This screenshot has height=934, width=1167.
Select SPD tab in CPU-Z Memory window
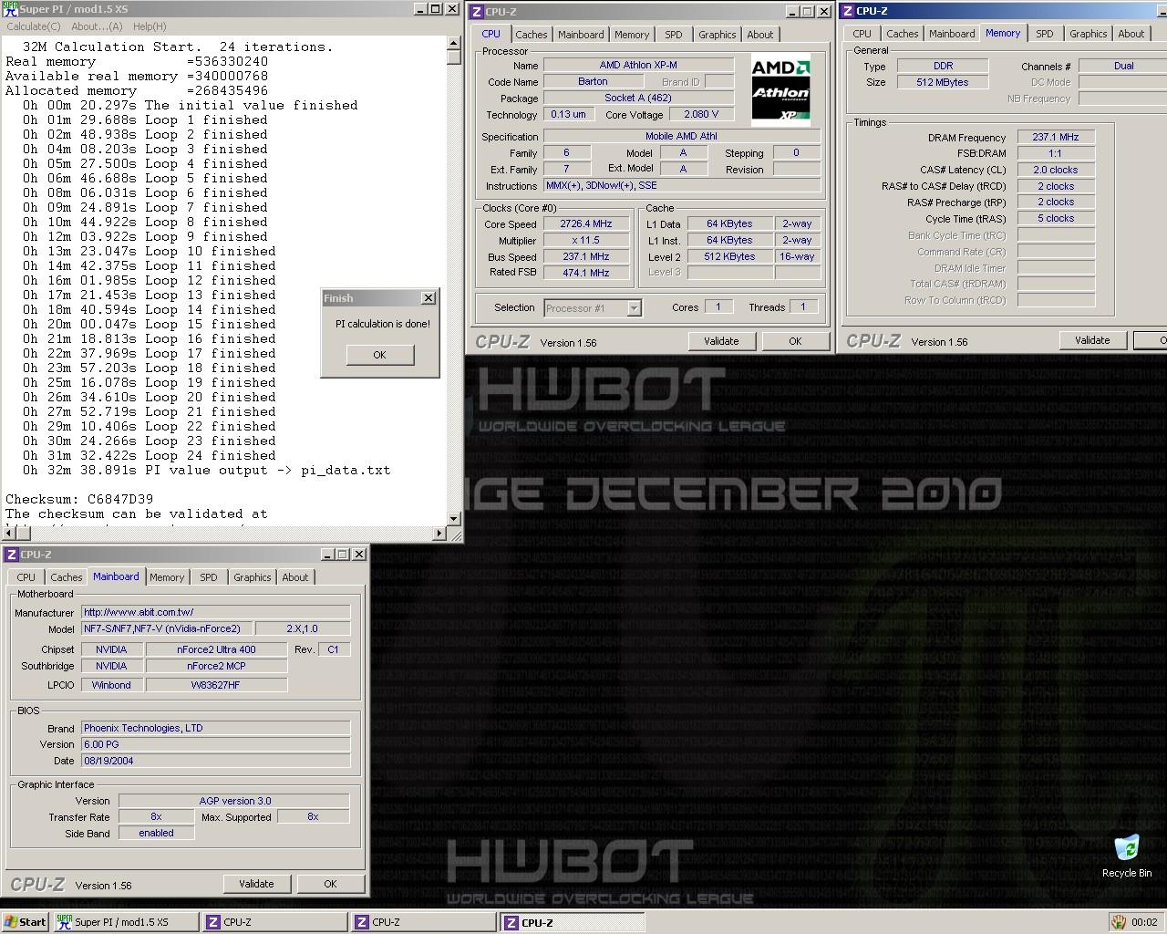[1045, 34]
